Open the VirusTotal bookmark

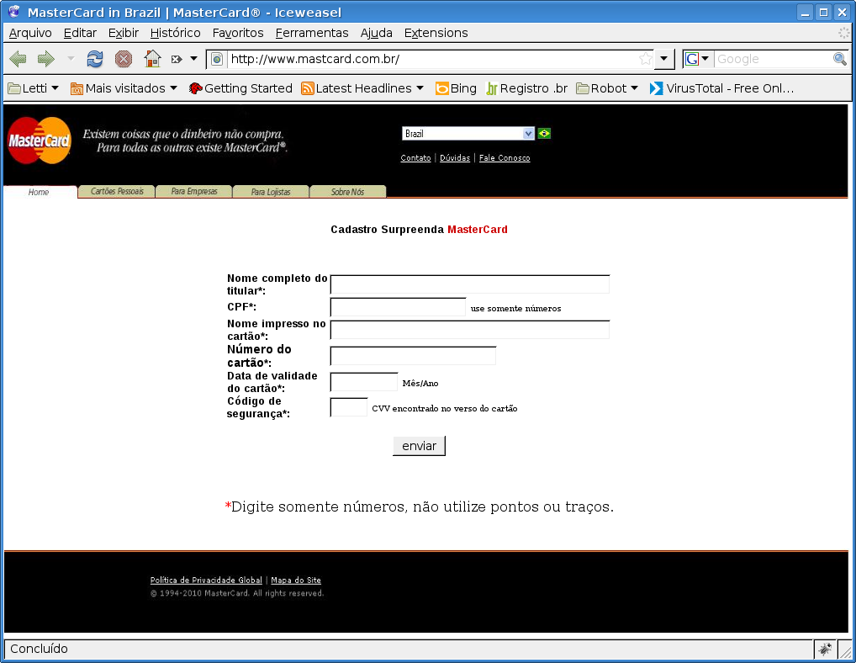click(x=721, y=88)
